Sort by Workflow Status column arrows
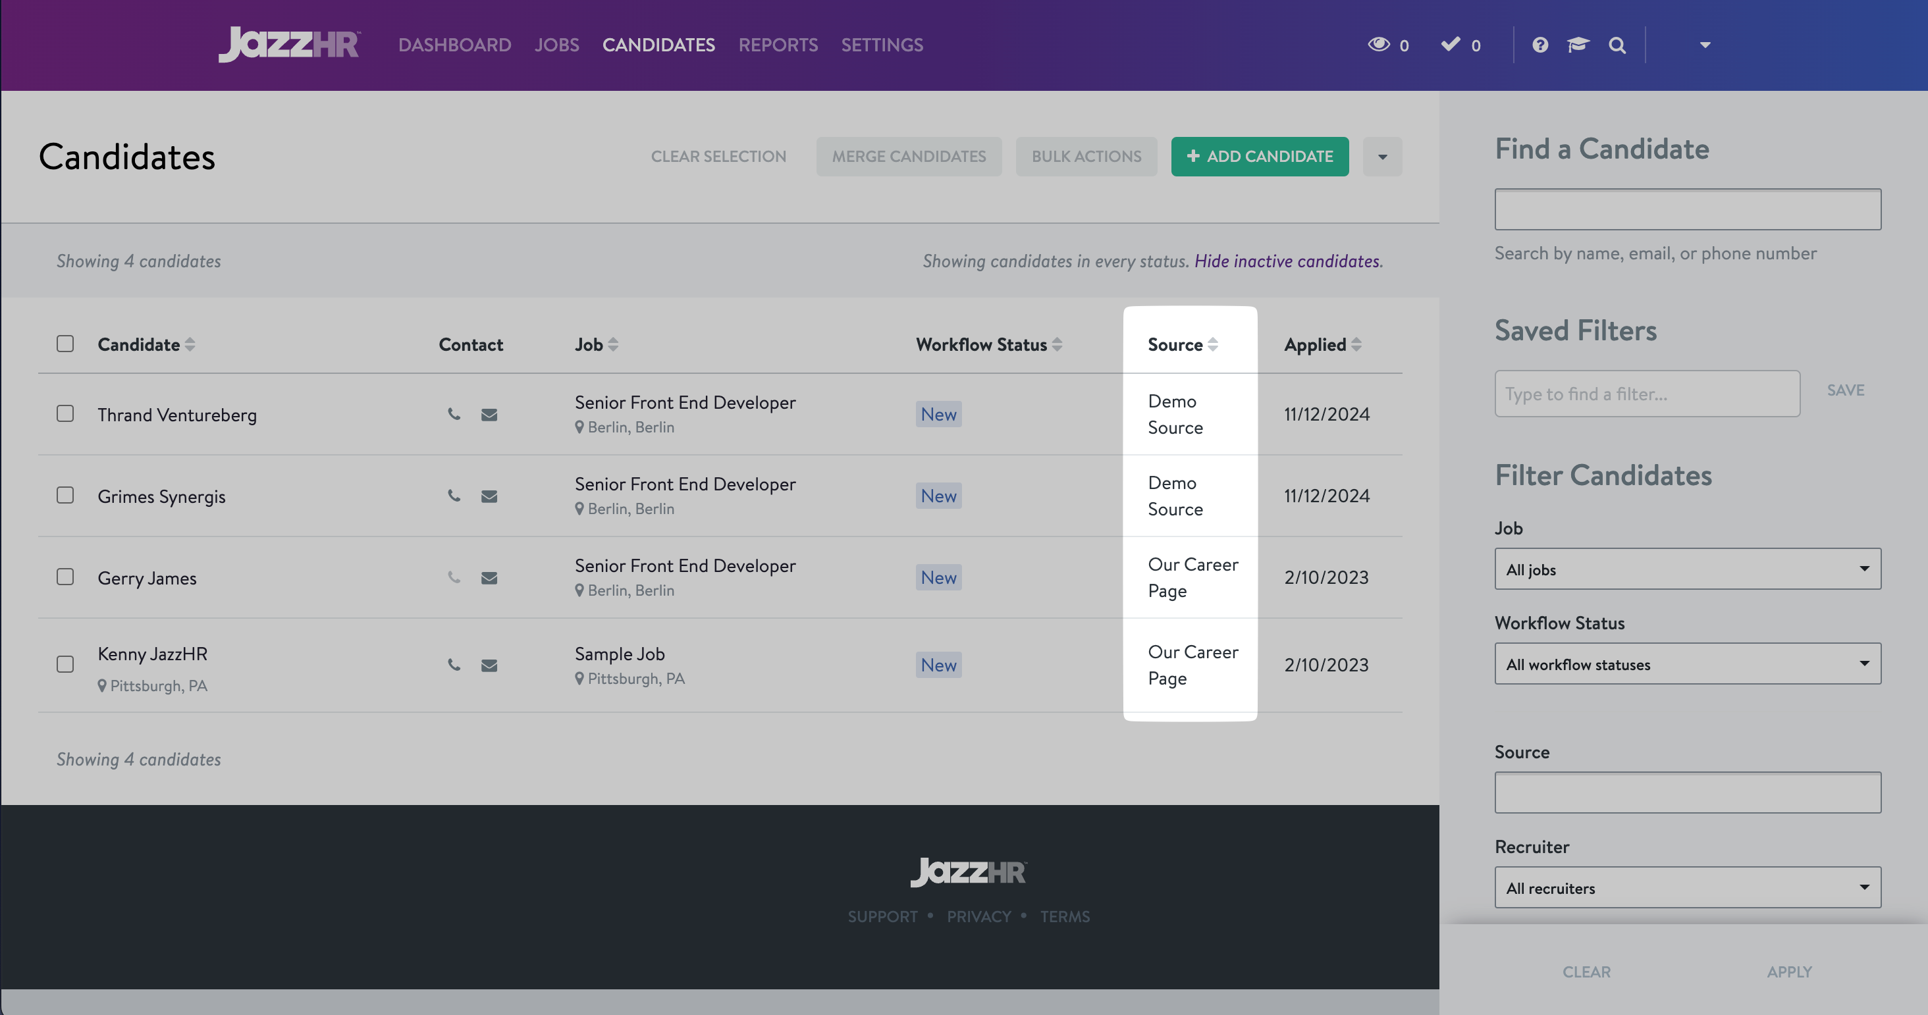The height and width of the screenshot is (1015, 1928). pos(1057,344)
